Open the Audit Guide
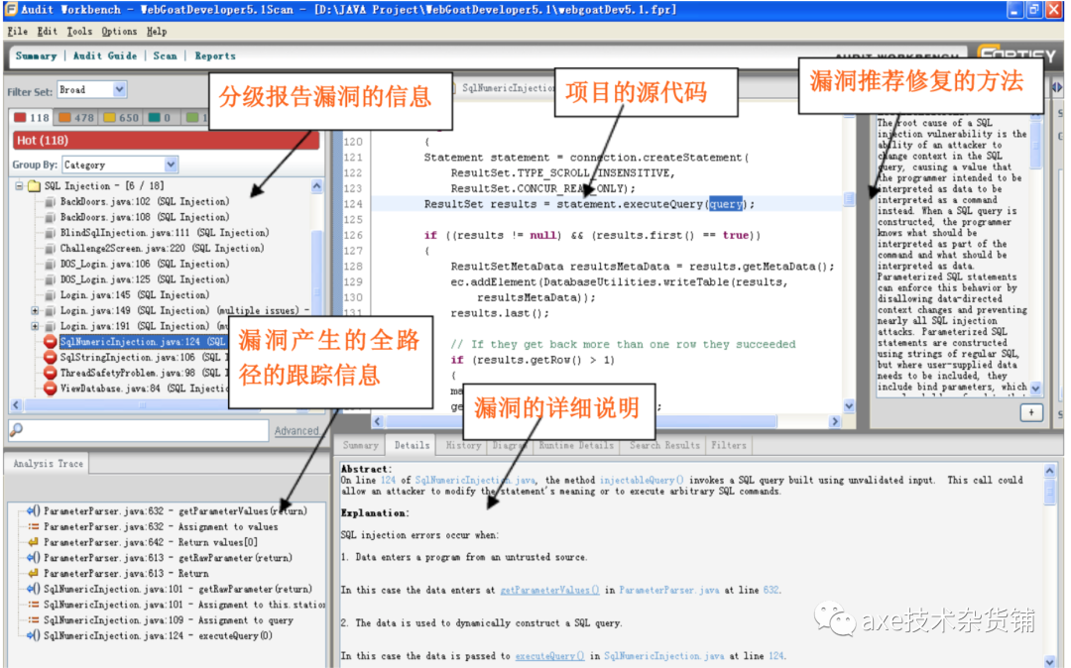 coord(104,56)
